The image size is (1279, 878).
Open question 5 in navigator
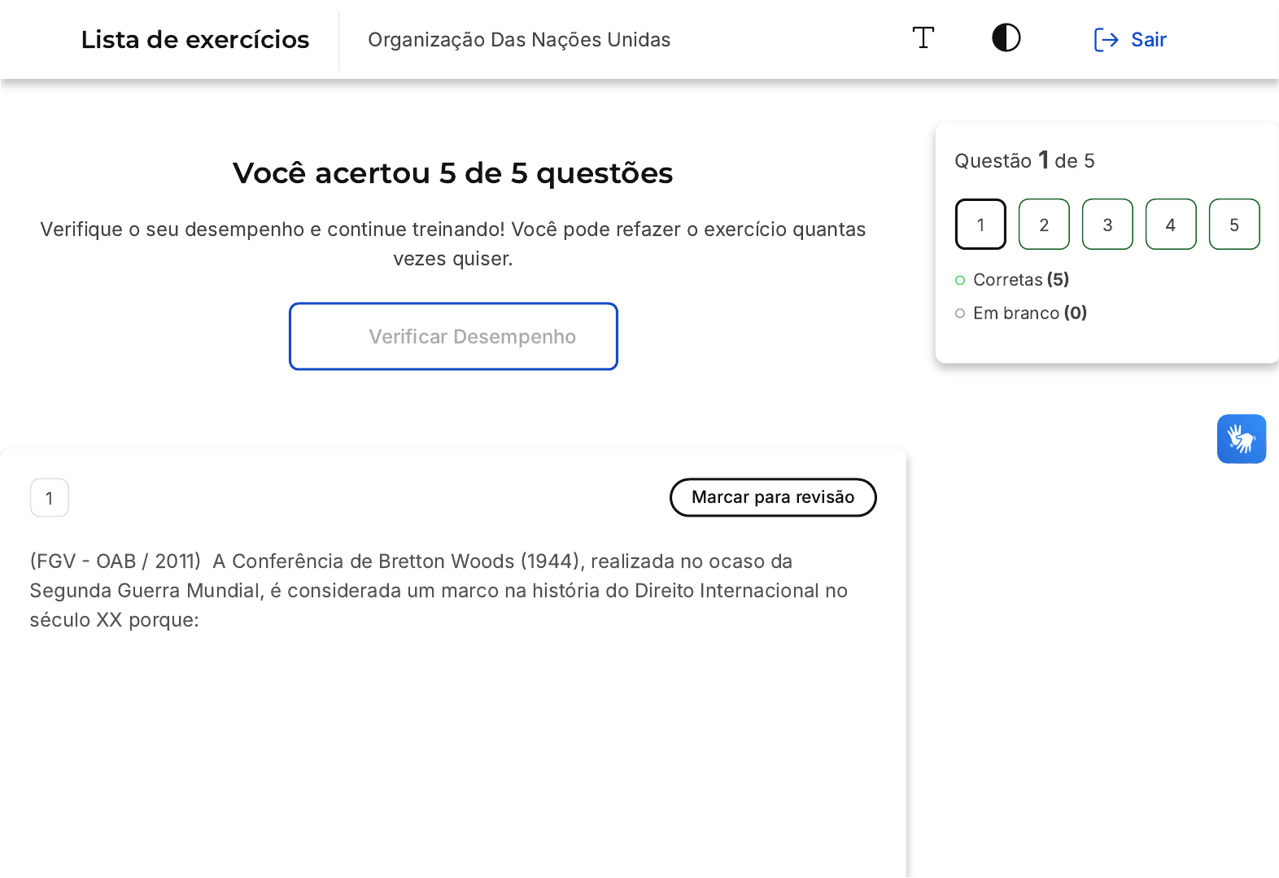1234,224
